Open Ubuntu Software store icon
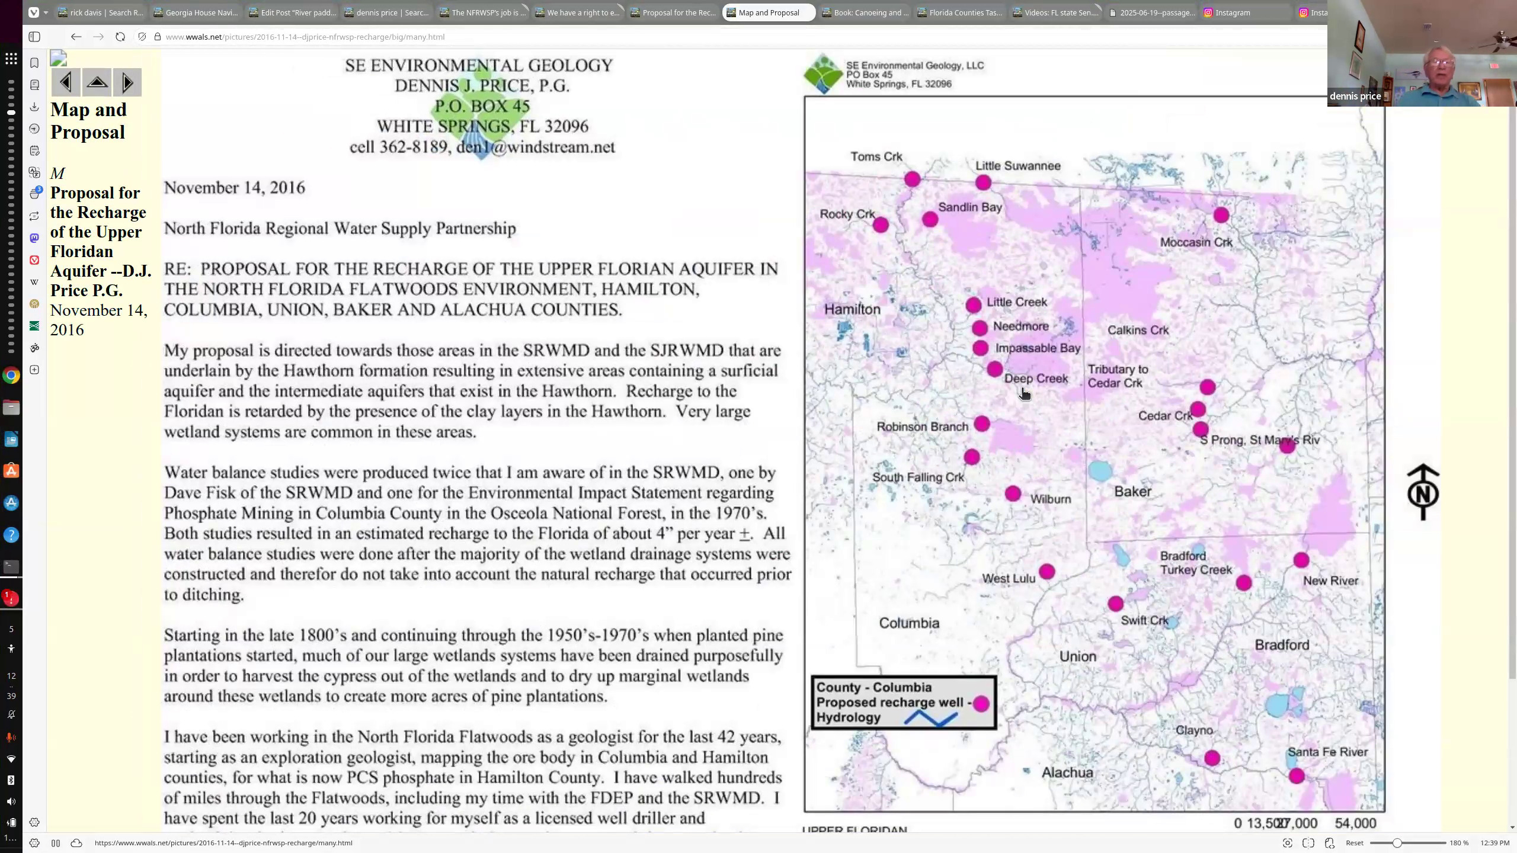The width and height of the screenshot is (1517, 853). pyautogui.click(x=11, y=471)
